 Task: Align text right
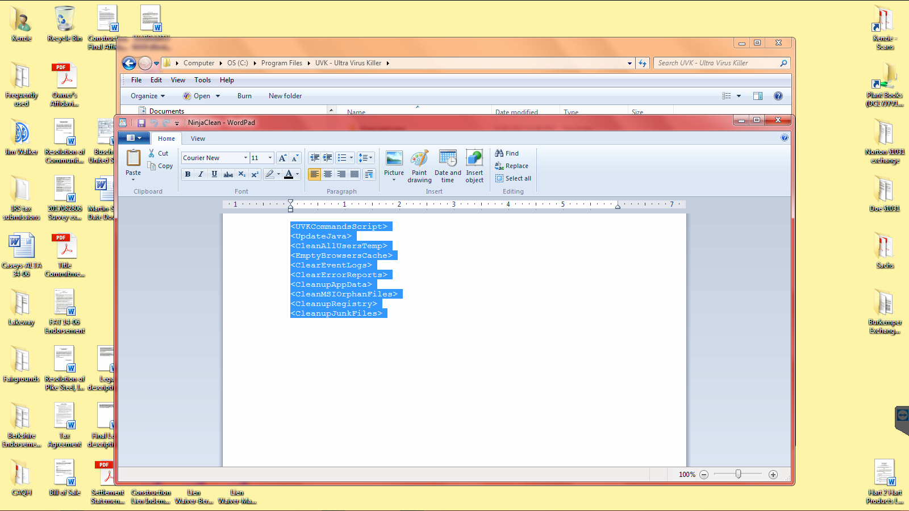(341, 174)
